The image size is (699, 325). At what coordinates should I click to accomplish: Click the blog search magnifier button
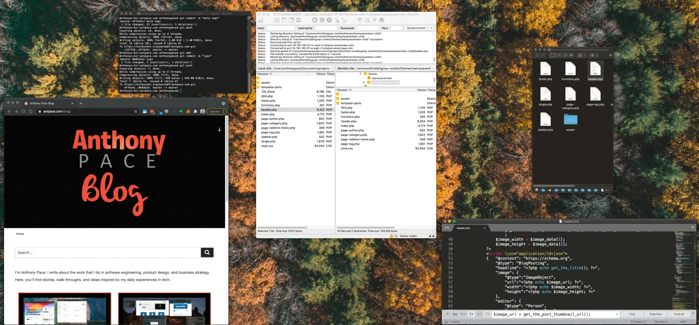(x=207, y=253)
